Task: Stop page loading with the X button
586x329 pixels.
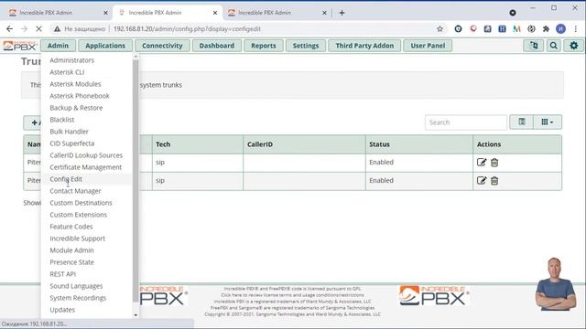Action: click(x=38, y=28)
